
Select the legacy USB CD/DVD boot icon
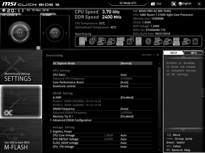pos(167,41)
